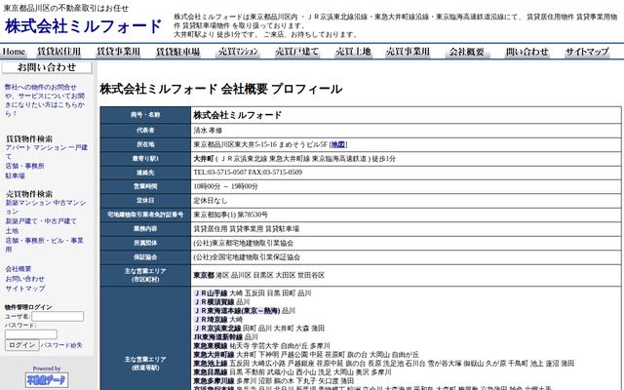Click the 株式会社ミルフォード site title logo
Image resolution: width=624 pixels, height=390 pixels.
pyautogui.click(x=83, y=26)
